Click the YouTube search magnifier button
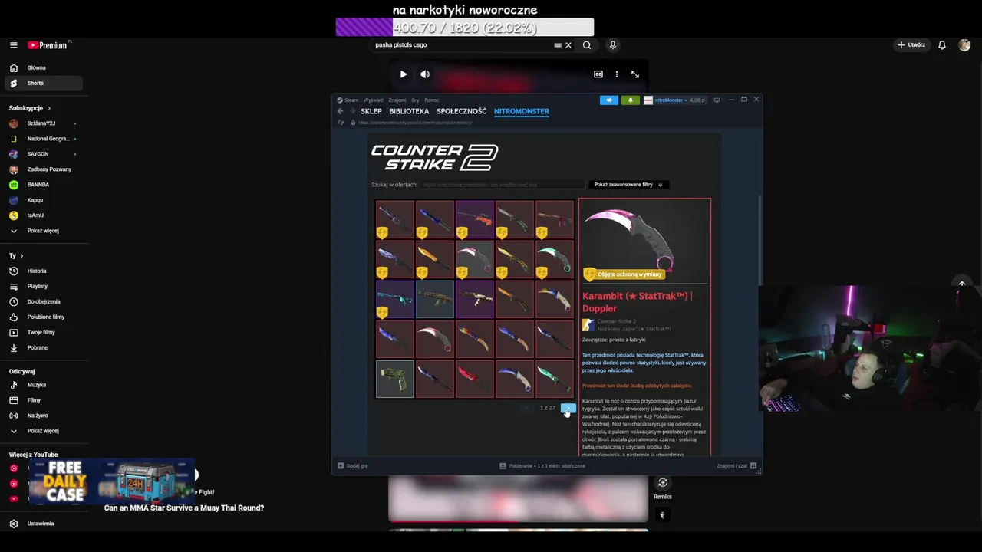The image size is (982, 552). click(x=587, y=45)
